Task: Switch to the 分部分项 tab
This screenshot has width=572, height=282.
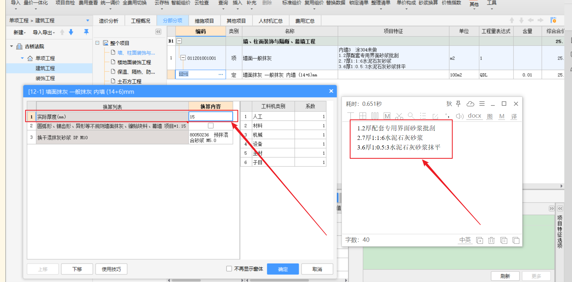Action: (x=173, y=20)
